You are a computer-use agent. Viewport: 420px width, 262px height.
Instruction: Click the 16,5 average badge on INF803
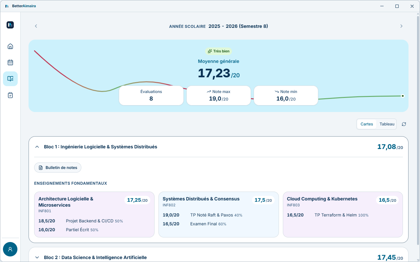pos(388,200)
